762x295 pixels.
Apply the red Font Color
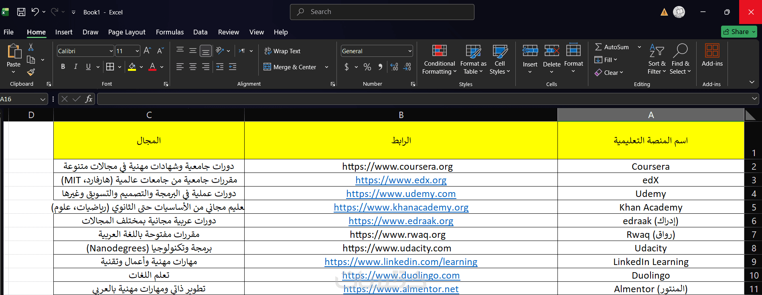click(x=152, y=67)
